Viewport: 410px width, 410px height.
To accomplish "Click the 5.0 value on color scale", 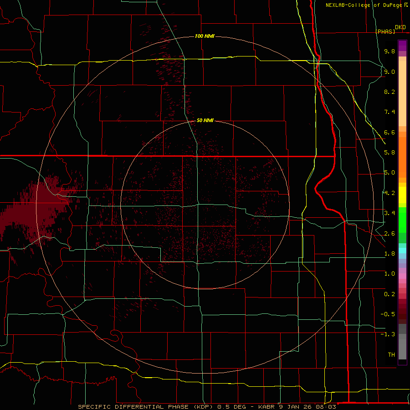I will pos(389,173).
